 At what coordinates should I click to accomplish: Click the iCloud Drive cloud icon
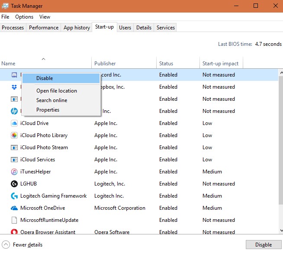[14, 123]
